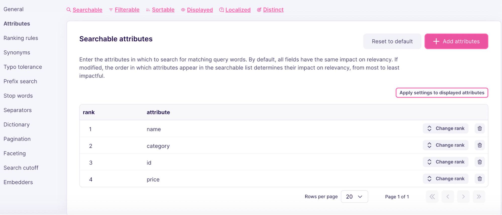This screenshot has height=215, width=502.
Task: Click the filter icon beside Filterable
Action: pyautogui.click(x=110, y=10)
